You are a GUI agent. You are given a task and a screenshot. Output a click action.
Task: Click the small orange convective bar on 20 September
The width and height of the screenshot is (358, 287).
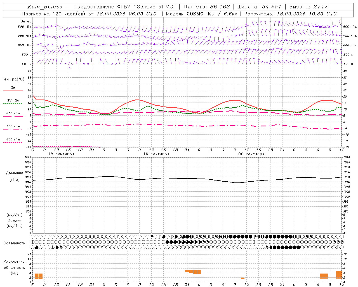coord(242,278)
